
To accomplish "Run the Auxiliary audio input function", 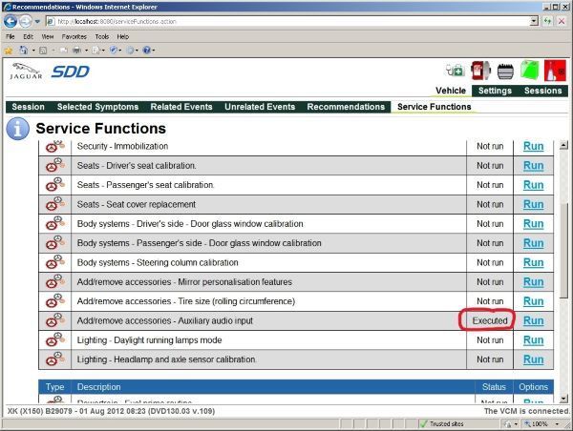I will 533,320.
